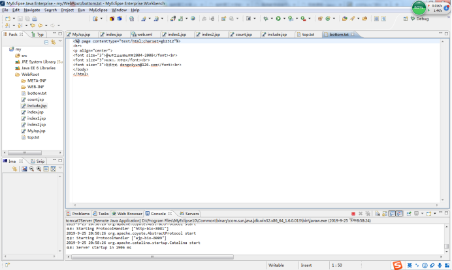Click the green Run button icon

(278, 19)
